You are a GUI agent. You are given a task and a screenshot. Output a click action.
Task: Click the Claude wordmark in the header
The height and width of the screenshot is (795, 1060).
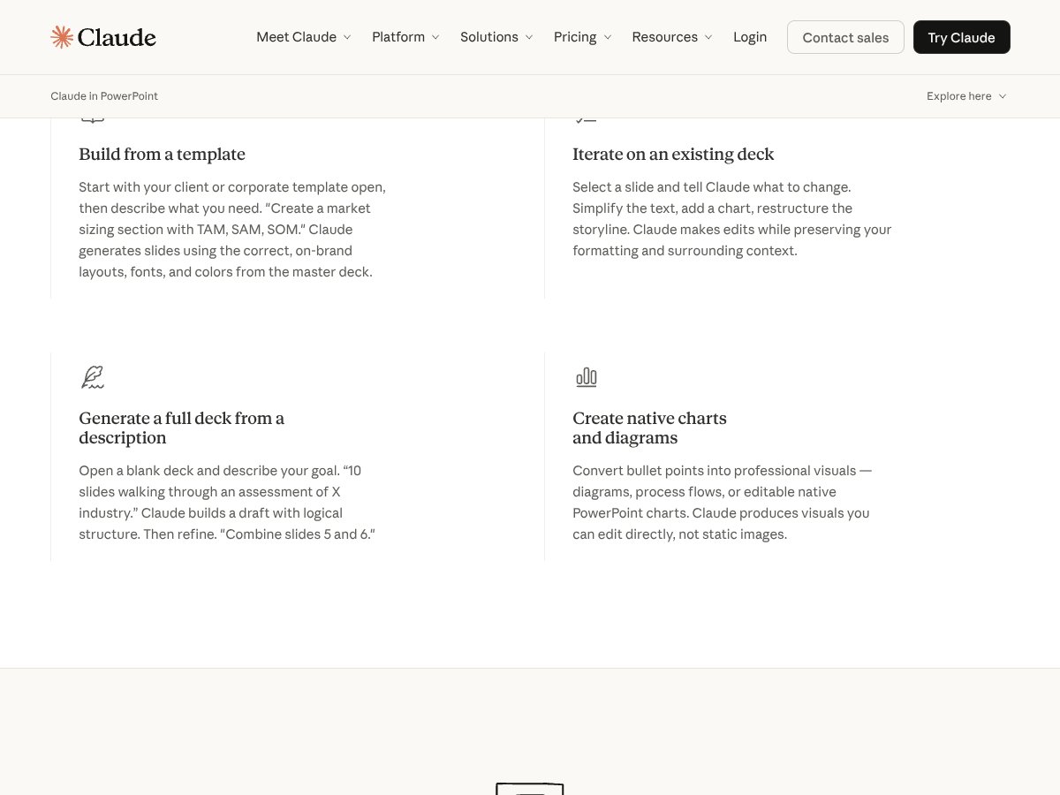[x=116, y=37]
